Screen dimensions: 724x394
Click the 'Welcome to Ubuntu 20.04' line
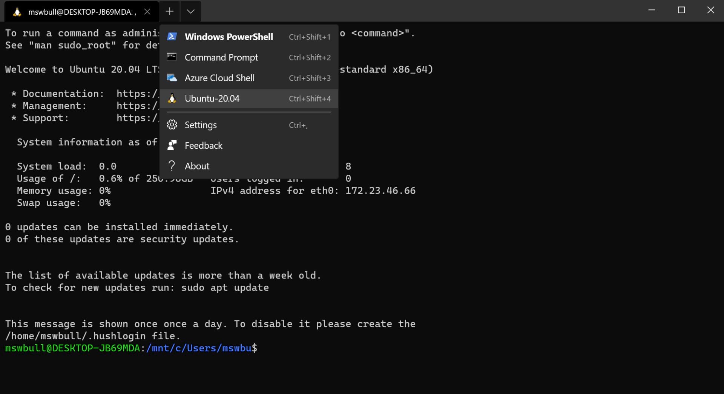[x=82, y=69]
